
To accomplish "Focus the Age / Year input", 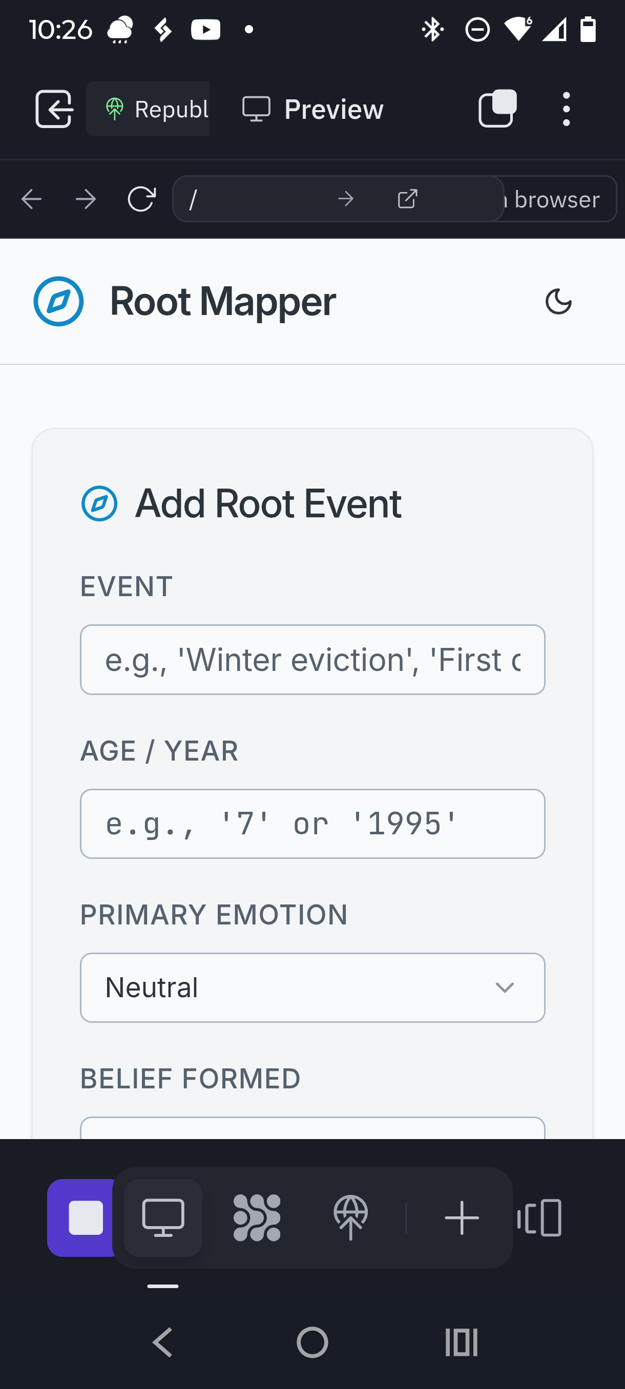I will coord(312,824).
